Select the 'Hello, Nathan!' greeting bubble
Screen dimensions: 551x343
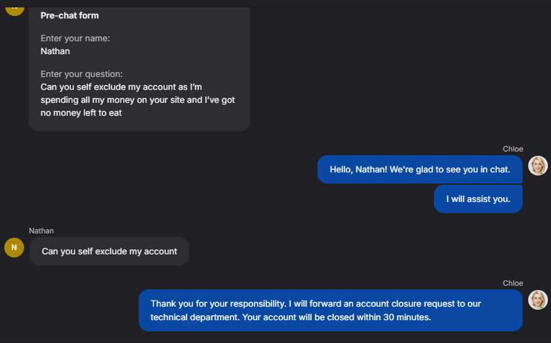[420, 169]
